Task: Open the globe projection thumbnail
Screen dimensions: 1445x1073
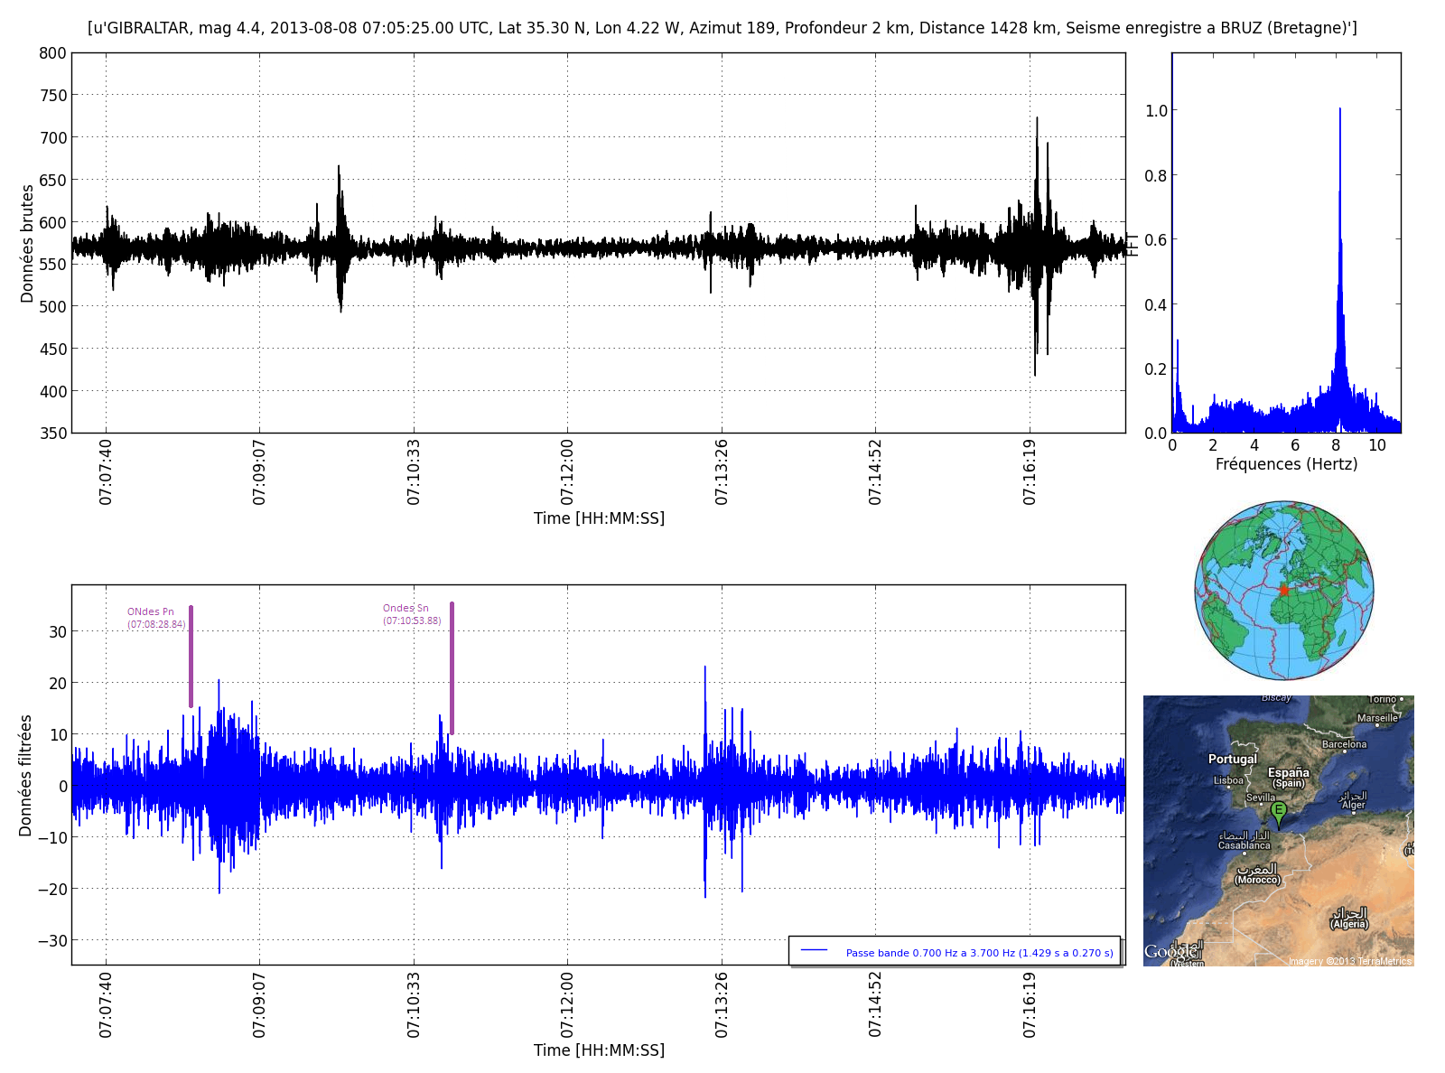Action: pos(1283,590)
